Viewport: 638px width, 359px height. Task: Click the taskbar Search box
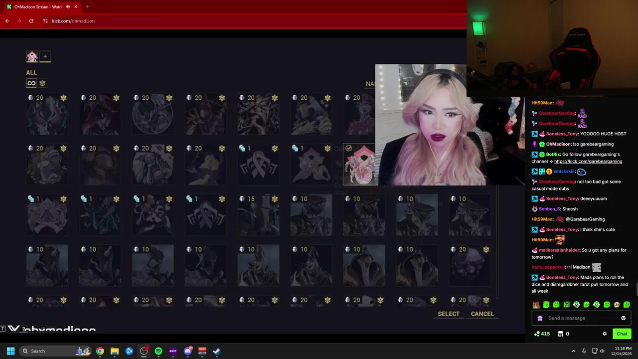[x=56, y=351]
